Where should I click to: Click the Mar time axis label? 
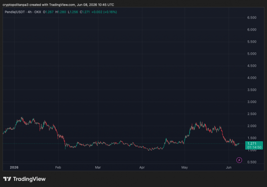tap(98, 167)
